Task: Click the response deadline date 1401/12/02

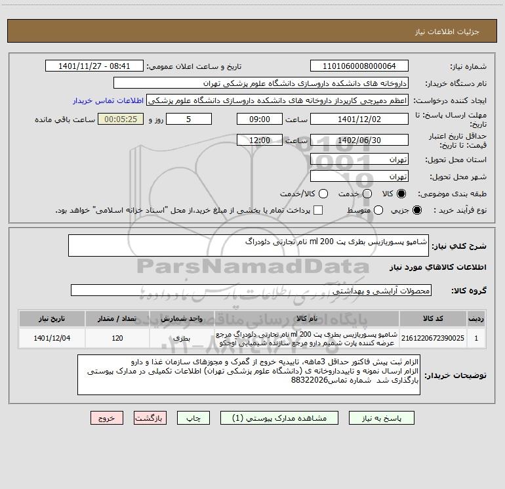Action: pos(359,119)
